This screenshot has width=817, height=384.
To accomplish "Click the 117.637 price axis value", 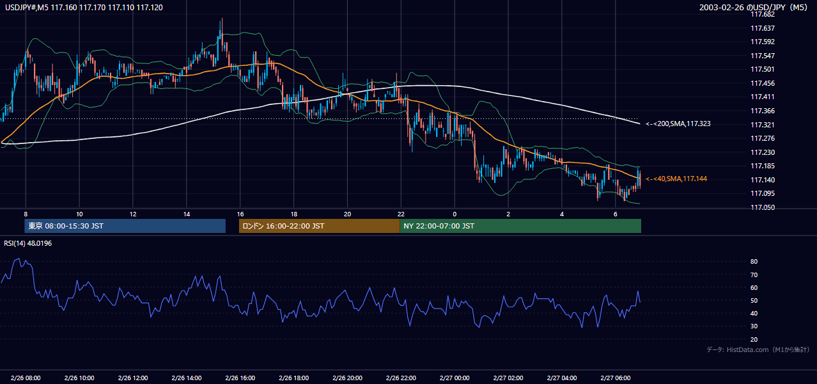I will [x=762, y=28].
